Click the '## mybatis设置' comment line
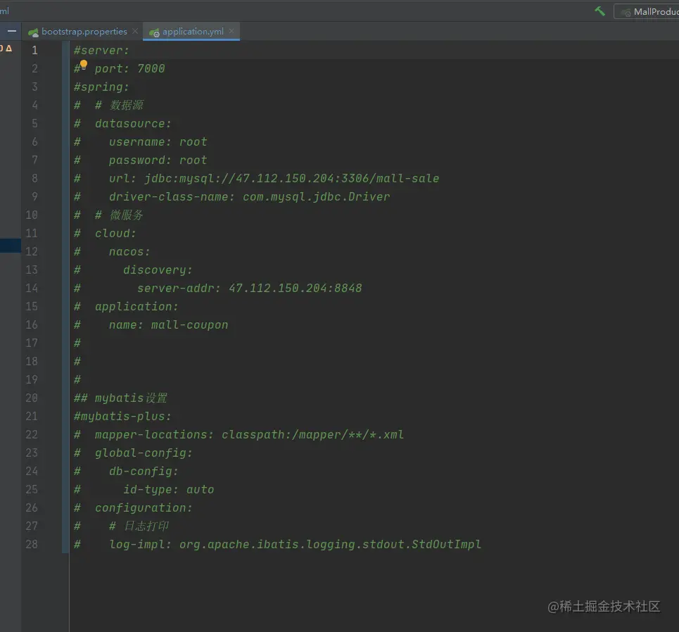Screen dimensions: 679x632 (120, 398)
